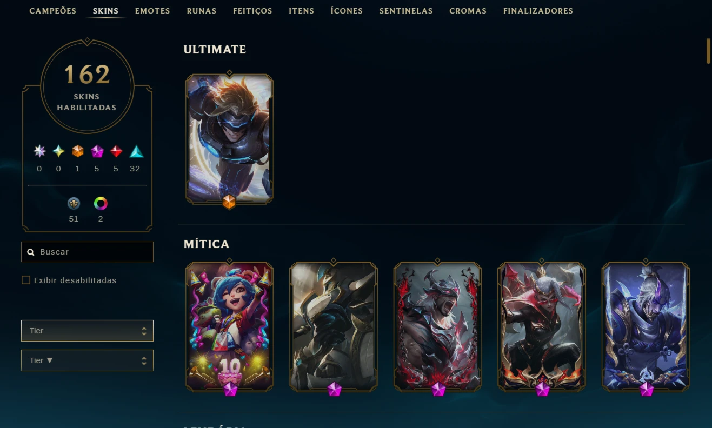Click the rainbow chroma ring icon
The height and width of the screenshot is (428, 712).
[x=101, y=203]
